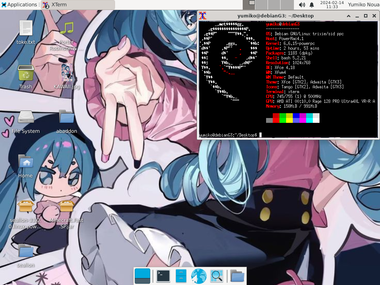380x285 pixels.
Task: Click Show Desktop in the dock
Action: (x=142, y=276)
